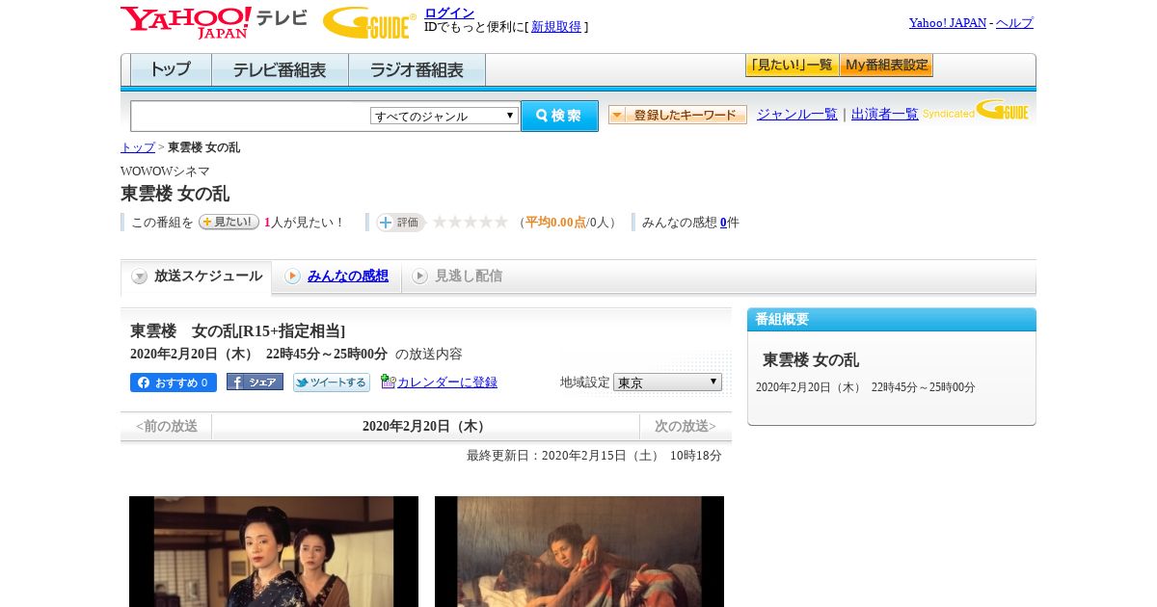Click the G-GUIDE logo in header
This screenshot has width=1157, height=607.
coord(369,23)
